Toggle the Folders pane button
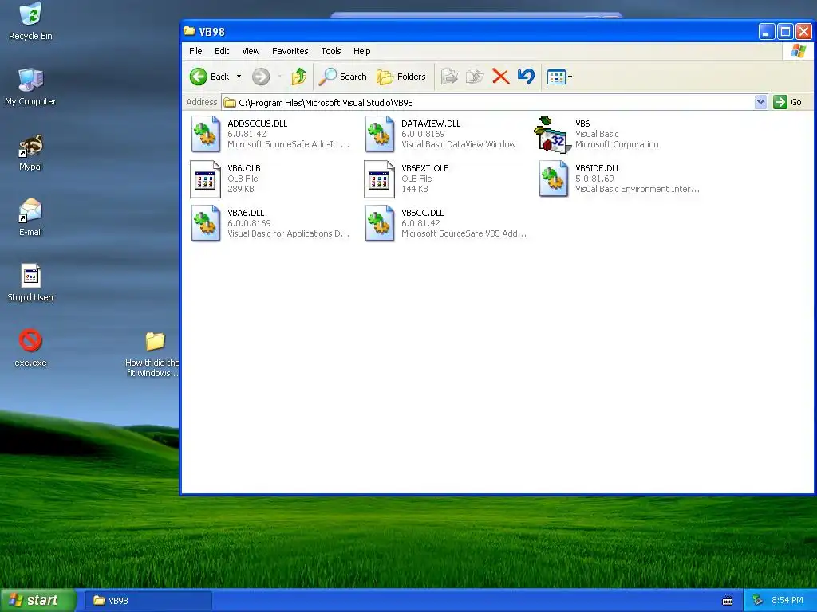This screenshot has width=817, height=612. 401,76
